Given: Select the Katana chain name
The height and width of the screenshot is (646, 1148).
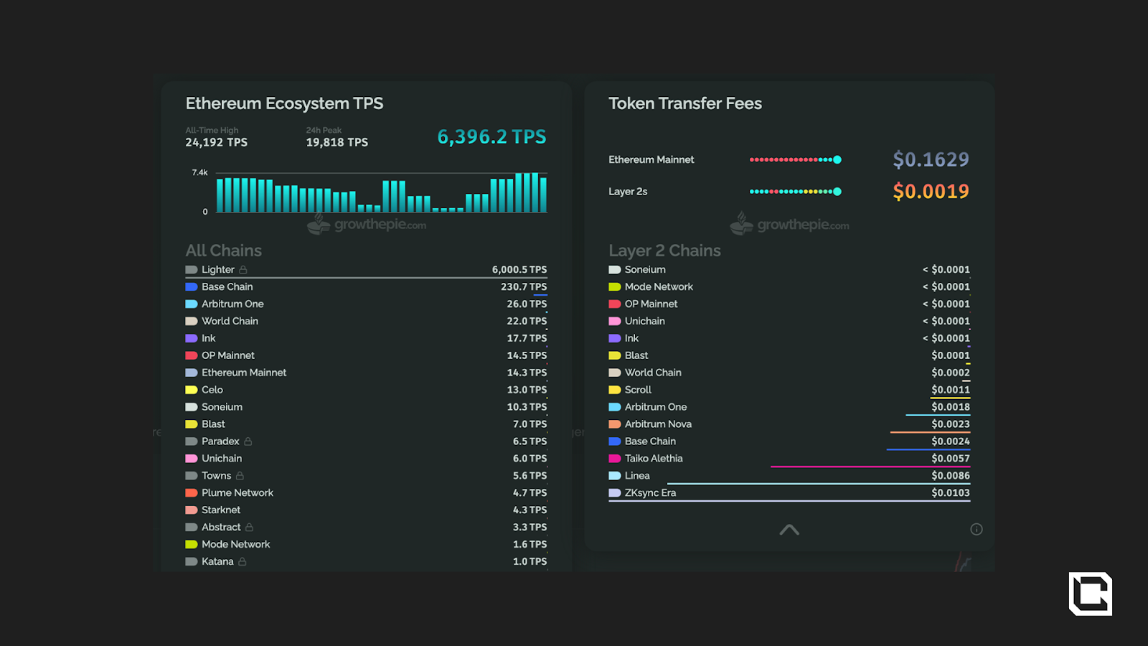Looking at the screenshot, I should point(217,562).
